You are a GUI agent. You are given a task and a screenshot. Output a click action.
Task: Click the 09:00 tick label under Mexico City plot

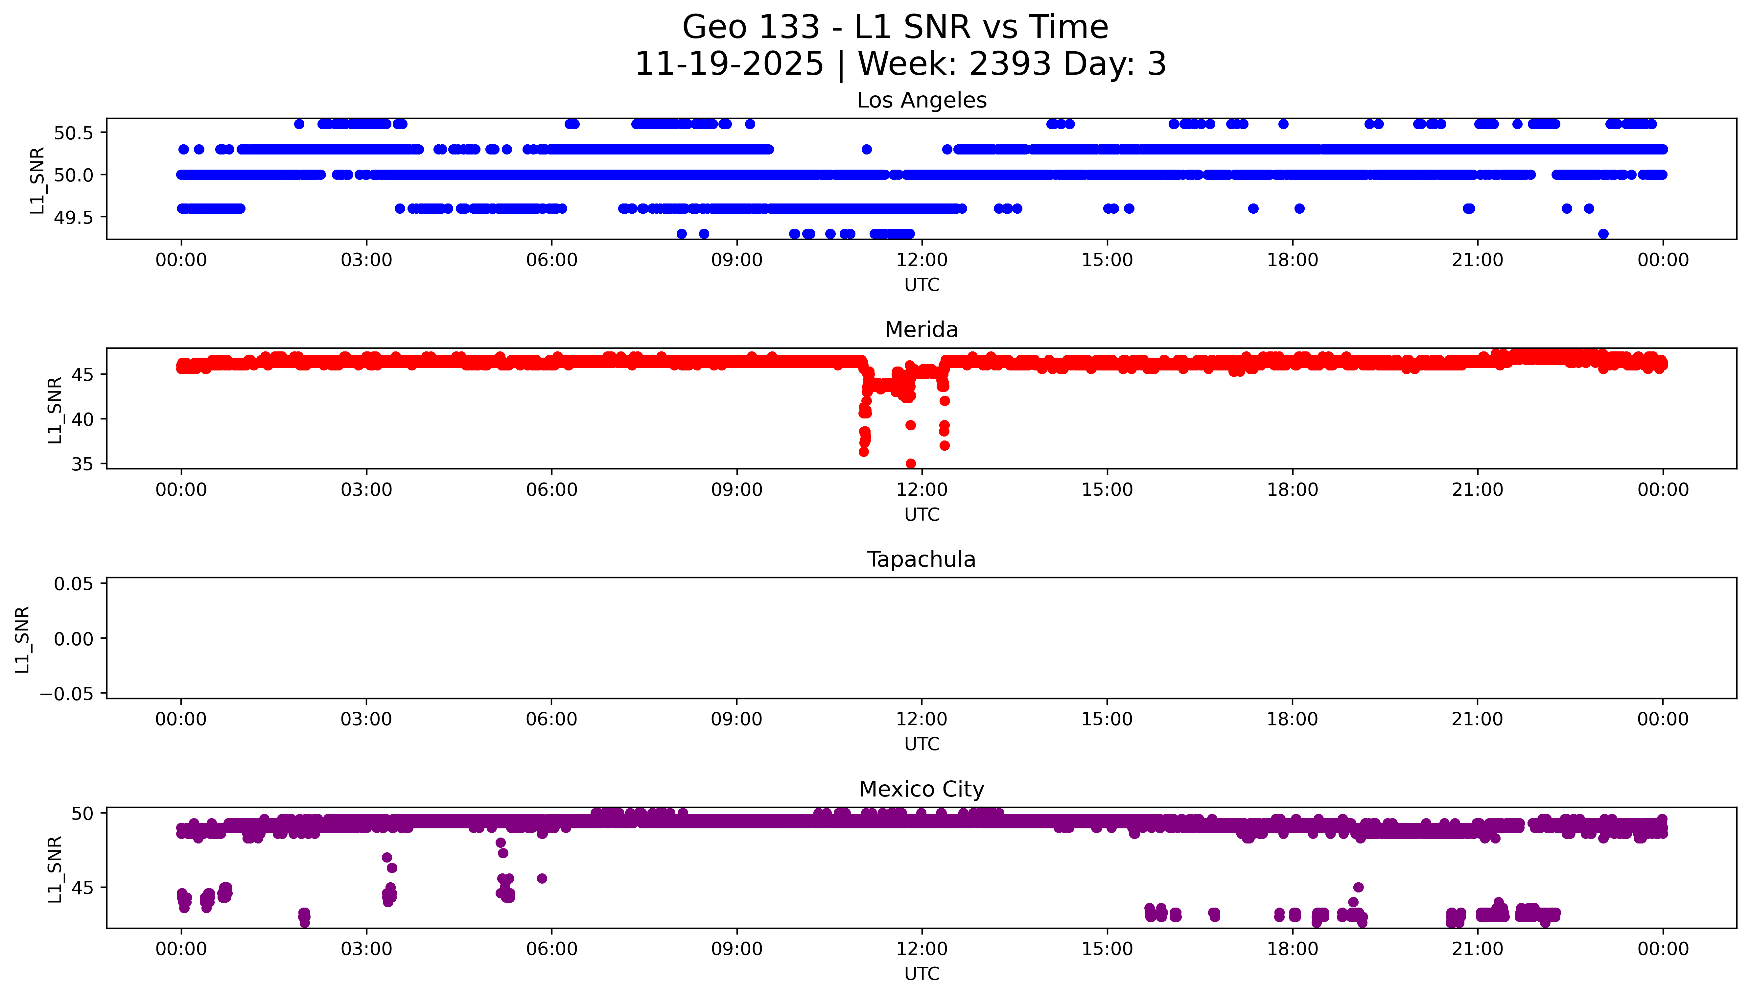click(736, 949)
